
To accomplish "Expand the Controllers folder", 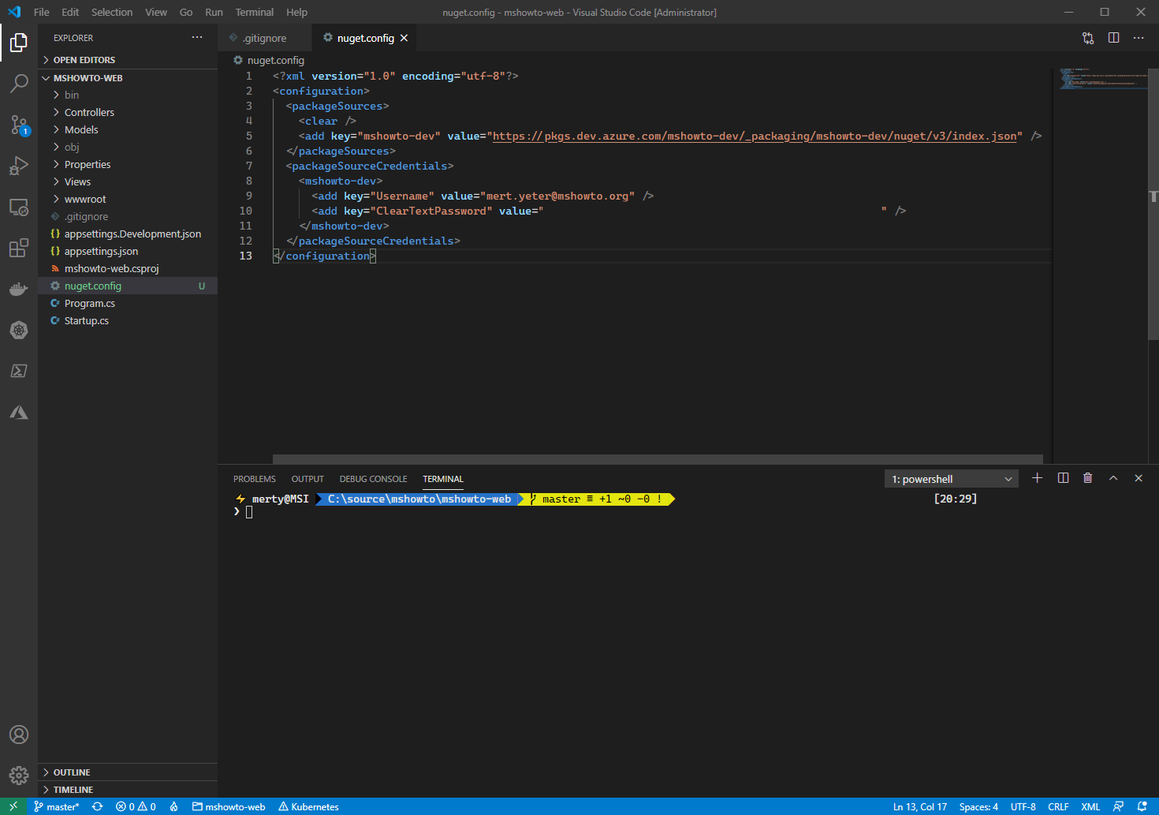I will pos(128,112).
